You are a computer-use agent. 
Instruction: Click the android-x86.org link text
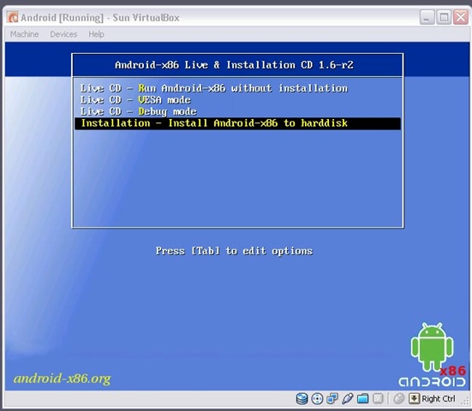pos(63,378)
